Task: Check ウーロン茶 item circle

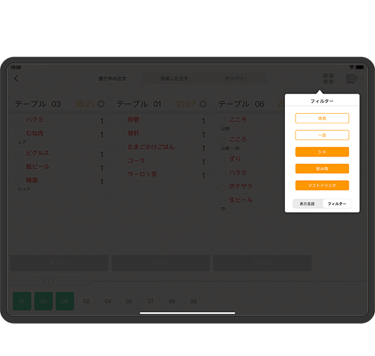Action: point(120,175)
